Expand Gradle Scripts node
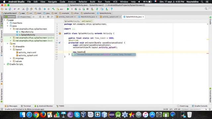The width and height of the screenshot is (212, 119). click(5, 64)
